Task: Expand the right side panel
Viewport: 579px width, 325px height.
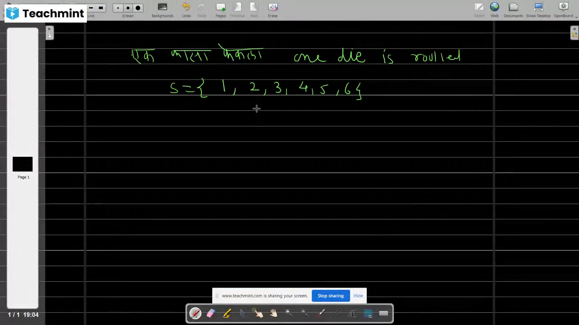Action: point(574,32)
